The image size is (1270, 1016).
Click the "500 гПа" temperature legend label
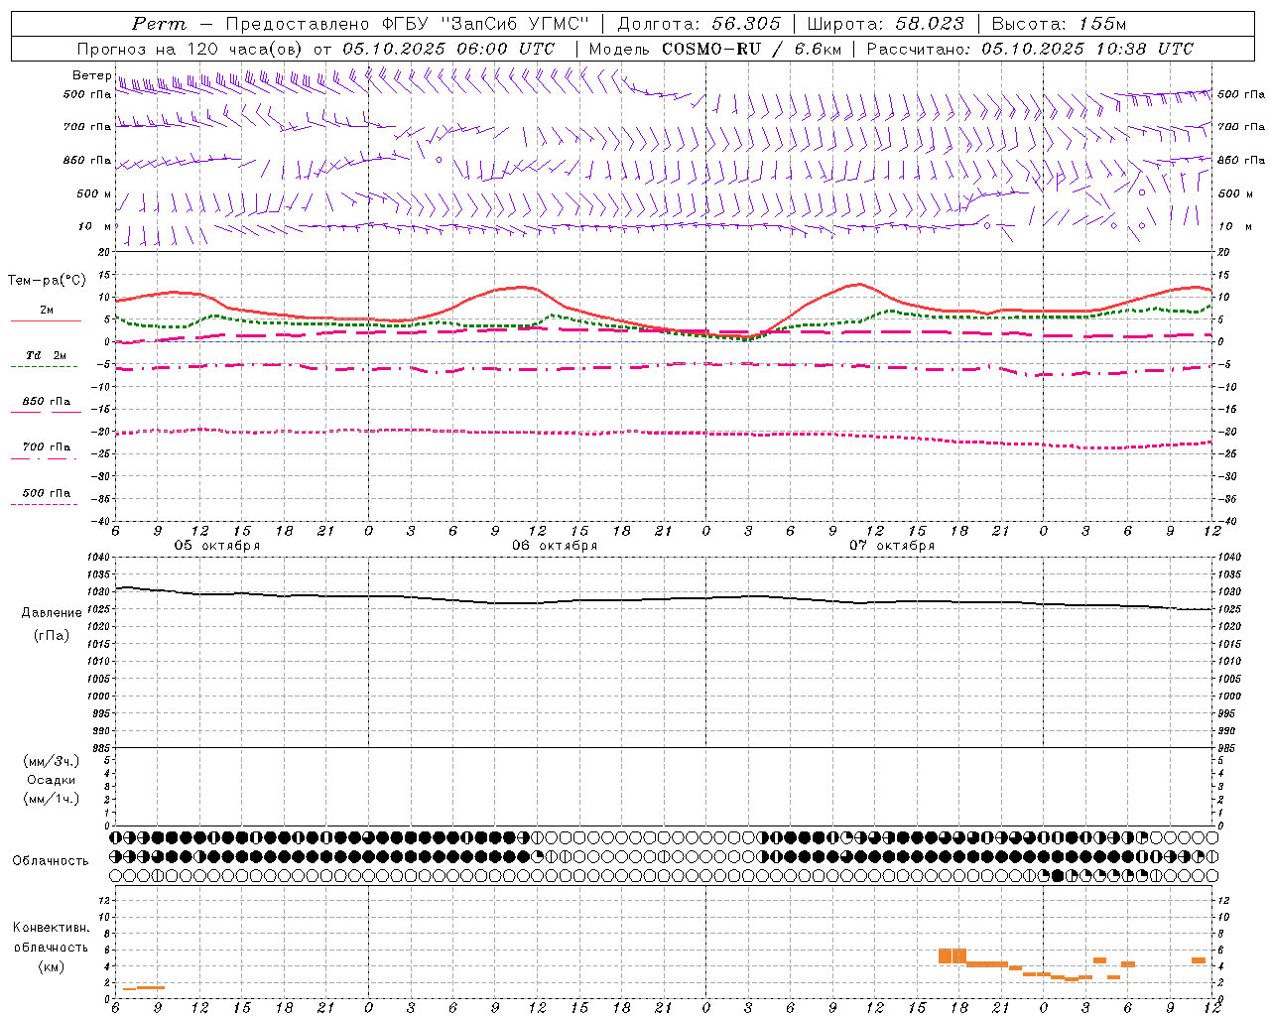[46, 493]
